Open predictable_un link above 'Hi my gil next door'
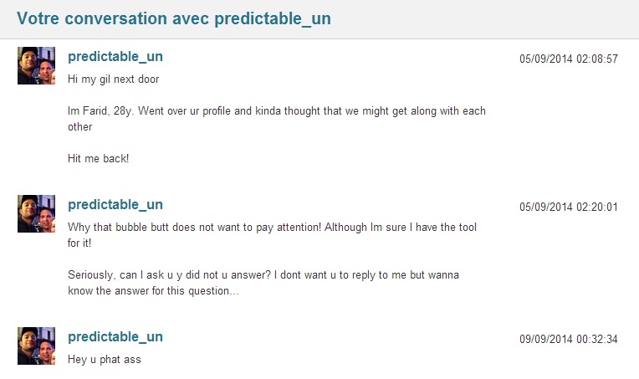The width and height of the screenshot is (639, 379). [x=115, y=57]
